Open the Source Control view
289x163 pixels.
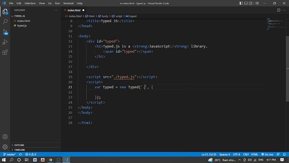click(5, 32)
